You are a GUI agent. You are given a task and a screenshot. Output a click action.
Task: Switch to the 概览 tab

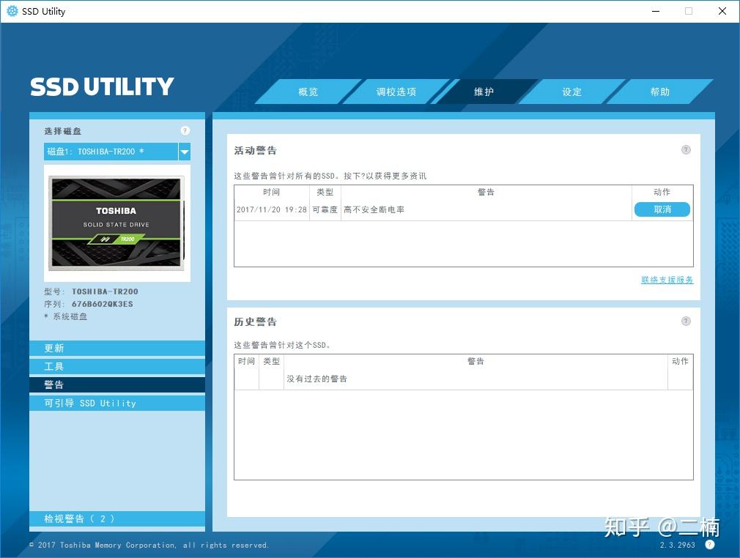click(x=308, y=92)
